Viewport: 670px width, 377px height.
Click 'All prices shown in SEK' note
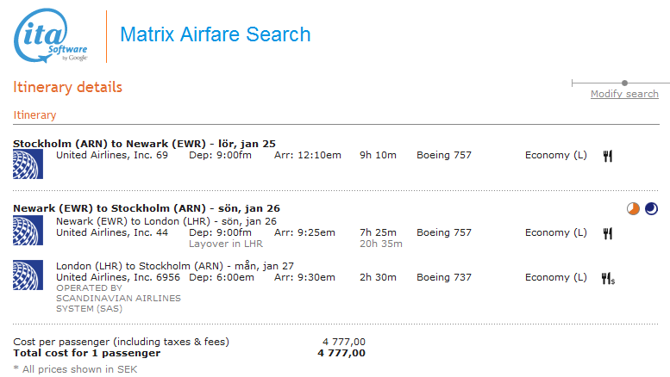pos(75,369)
